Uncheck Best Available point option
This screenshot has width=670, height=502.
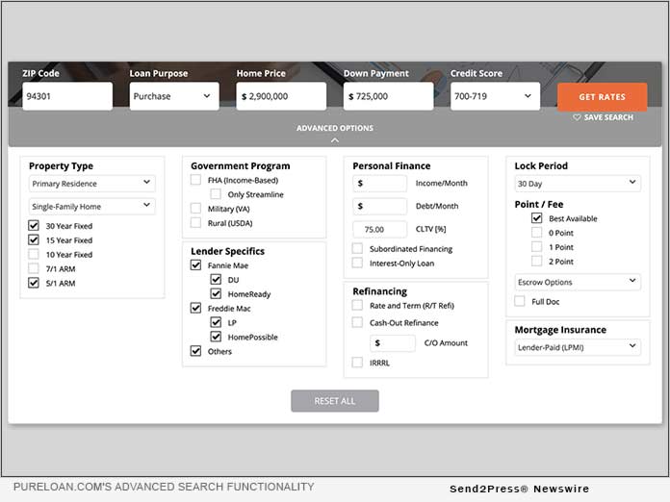(x=537, y=218)
